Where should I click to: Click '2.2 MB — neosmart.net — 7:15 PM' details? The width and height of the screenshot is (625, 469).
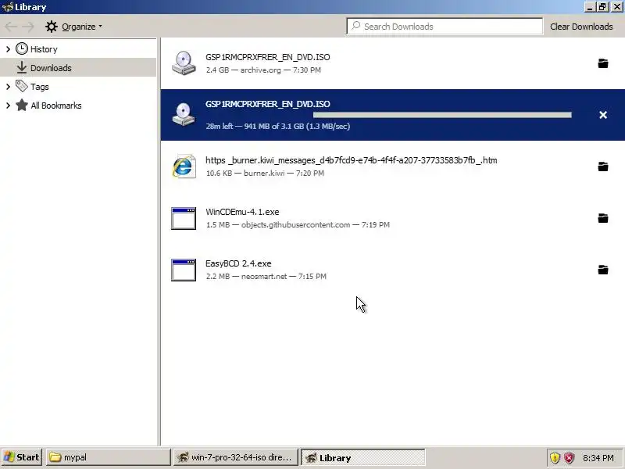pos(266,277)
